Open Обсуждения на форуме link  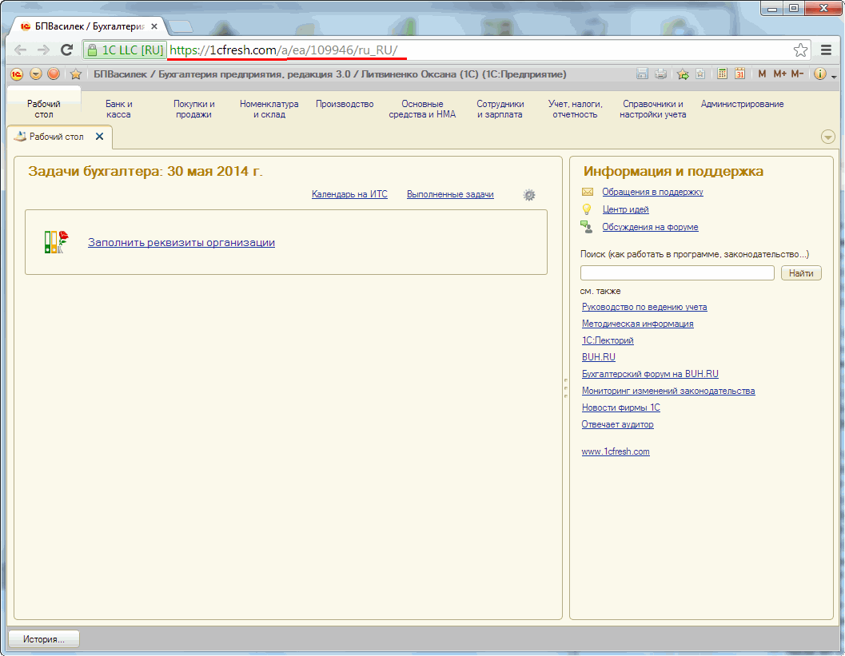tap(650, 227)
